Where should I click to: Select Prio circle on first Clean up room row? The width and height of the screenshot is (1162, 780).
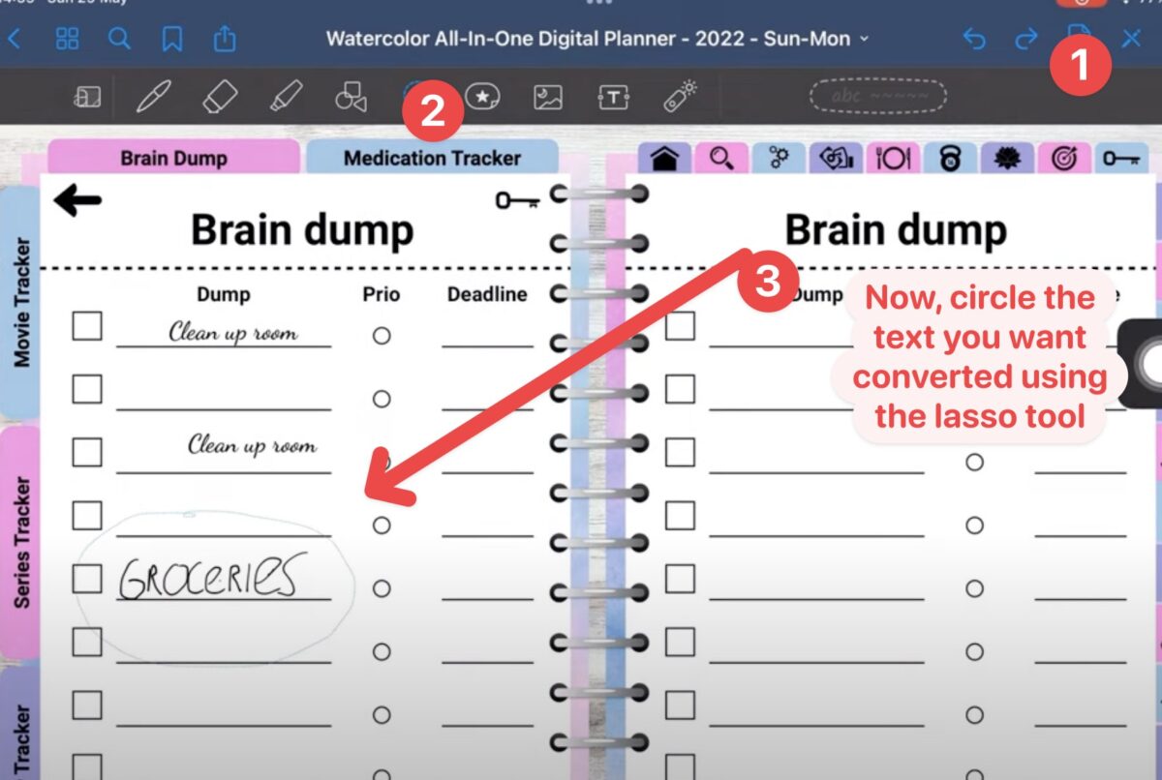[382, 335]
